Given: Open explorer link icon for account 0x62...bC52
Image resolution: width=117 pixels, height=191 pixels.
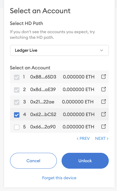Looking at the screenshot, I should (103, 114).
